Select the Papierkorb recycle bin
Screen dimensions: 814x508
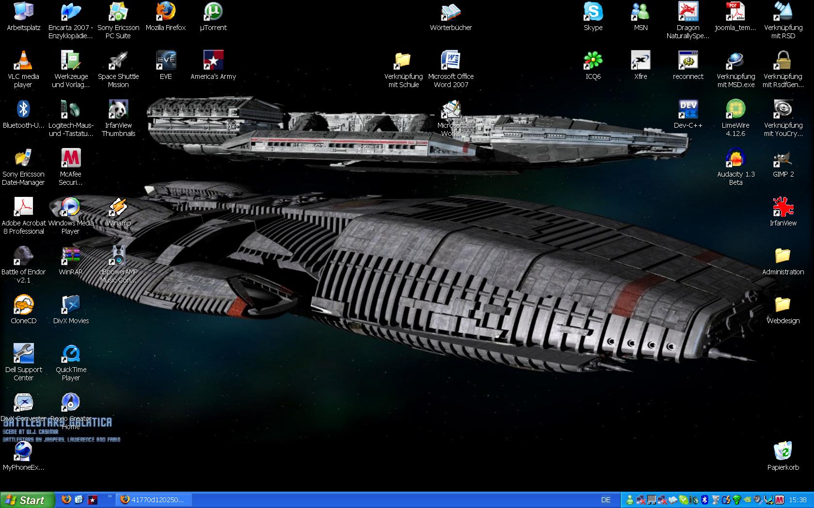783,452
